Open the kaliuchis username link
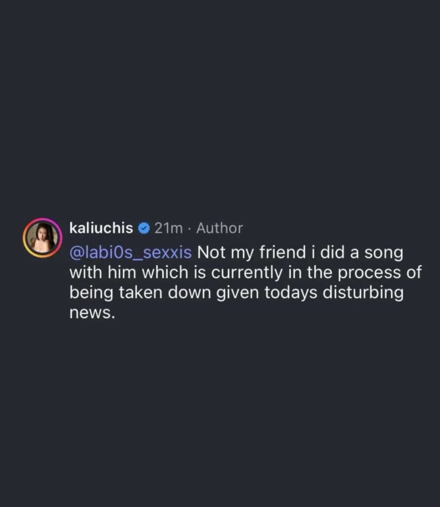Viewport: 440px width, 507px height. (x=101, y=228)
